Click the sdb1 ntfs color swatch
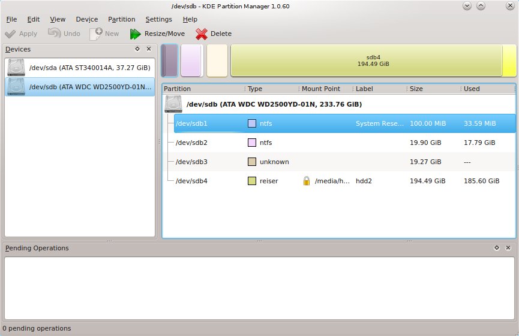The width and height of the screenshot is (519, 336). point(252,123)
